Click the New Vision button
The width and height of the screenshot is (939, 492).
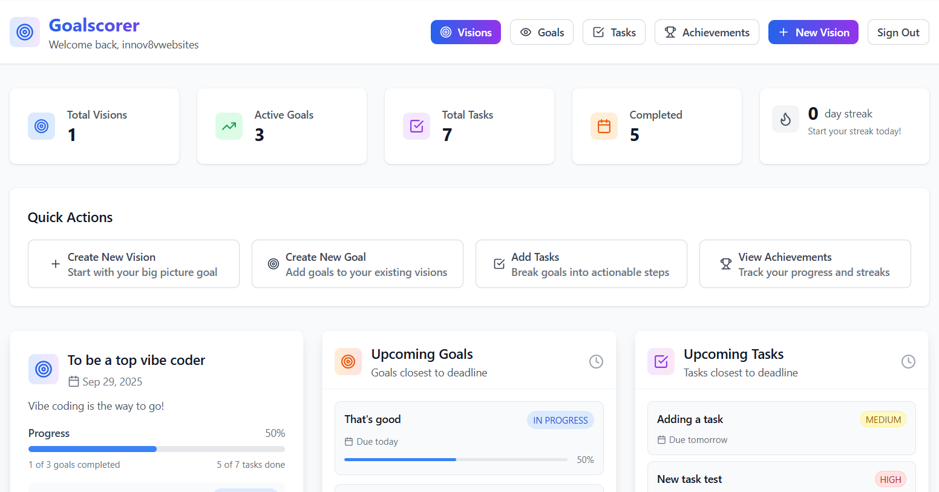tap(813, 32)
